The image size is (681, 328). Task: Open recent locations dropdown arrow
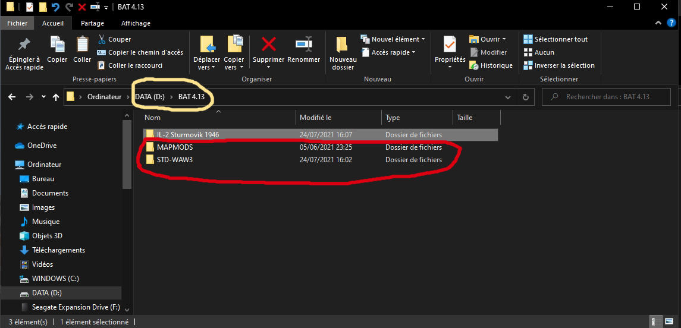(43, 97)
